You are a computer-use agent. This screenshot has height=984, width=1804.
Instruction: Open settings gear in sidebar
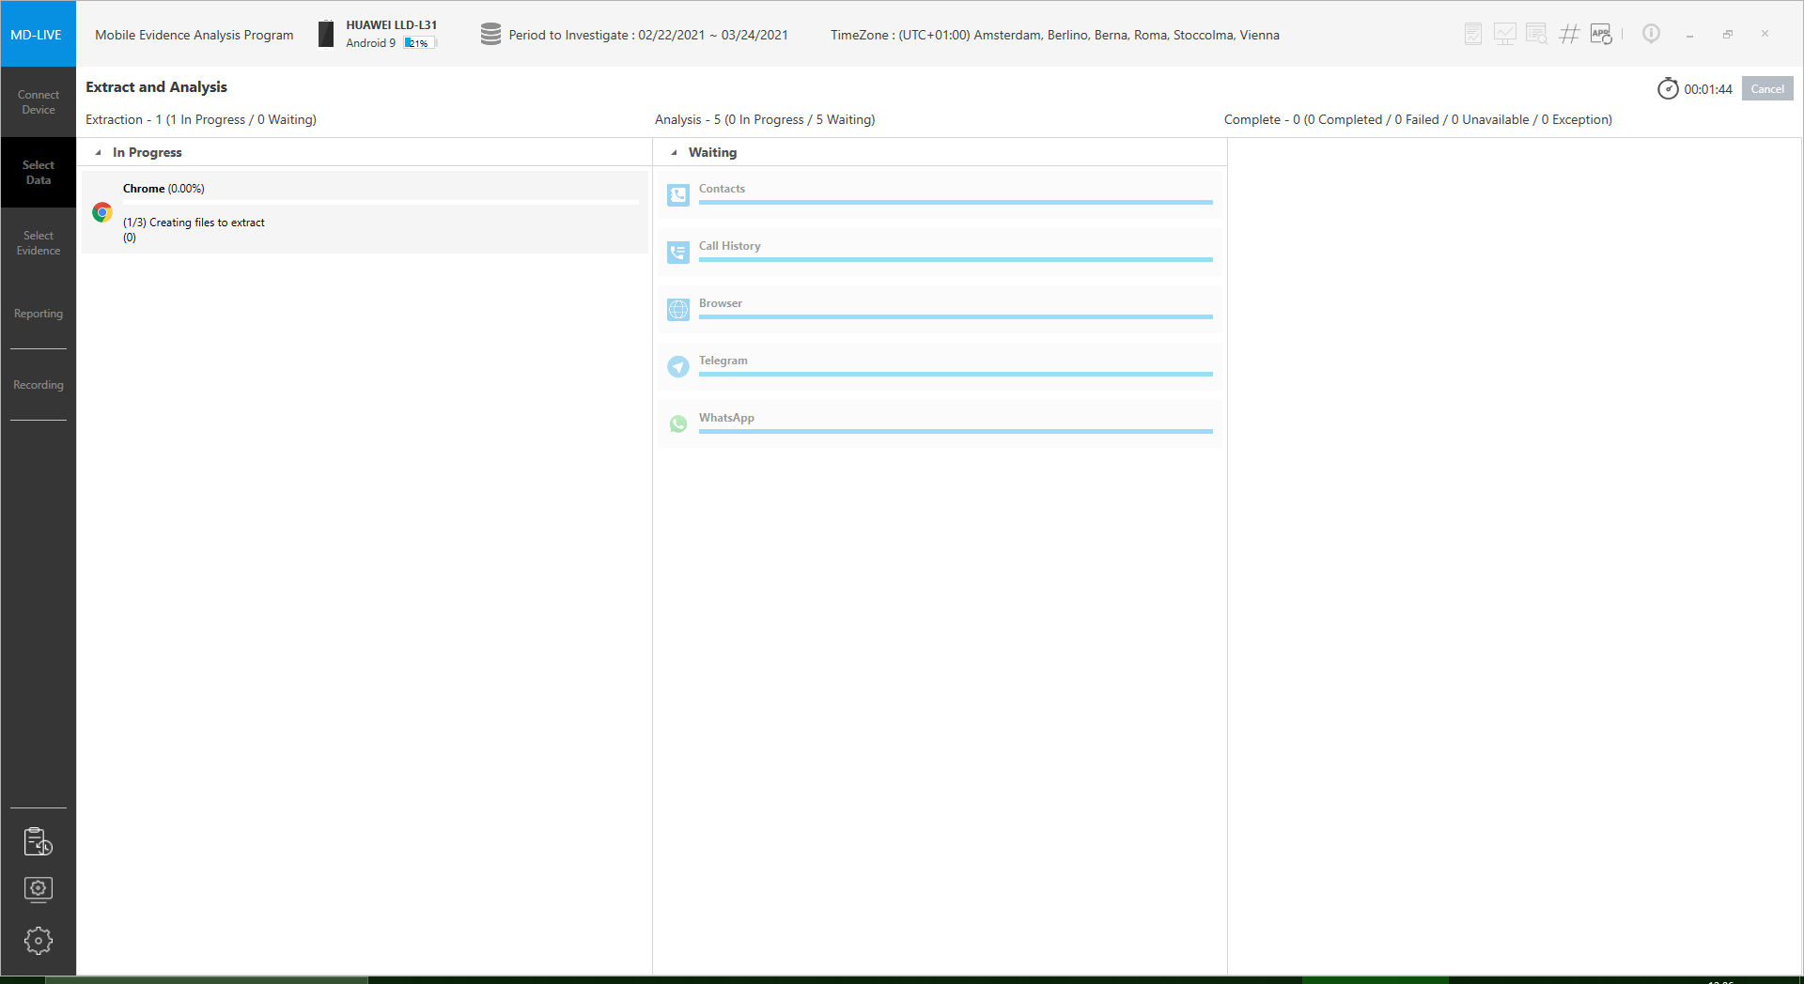(38, 941)
